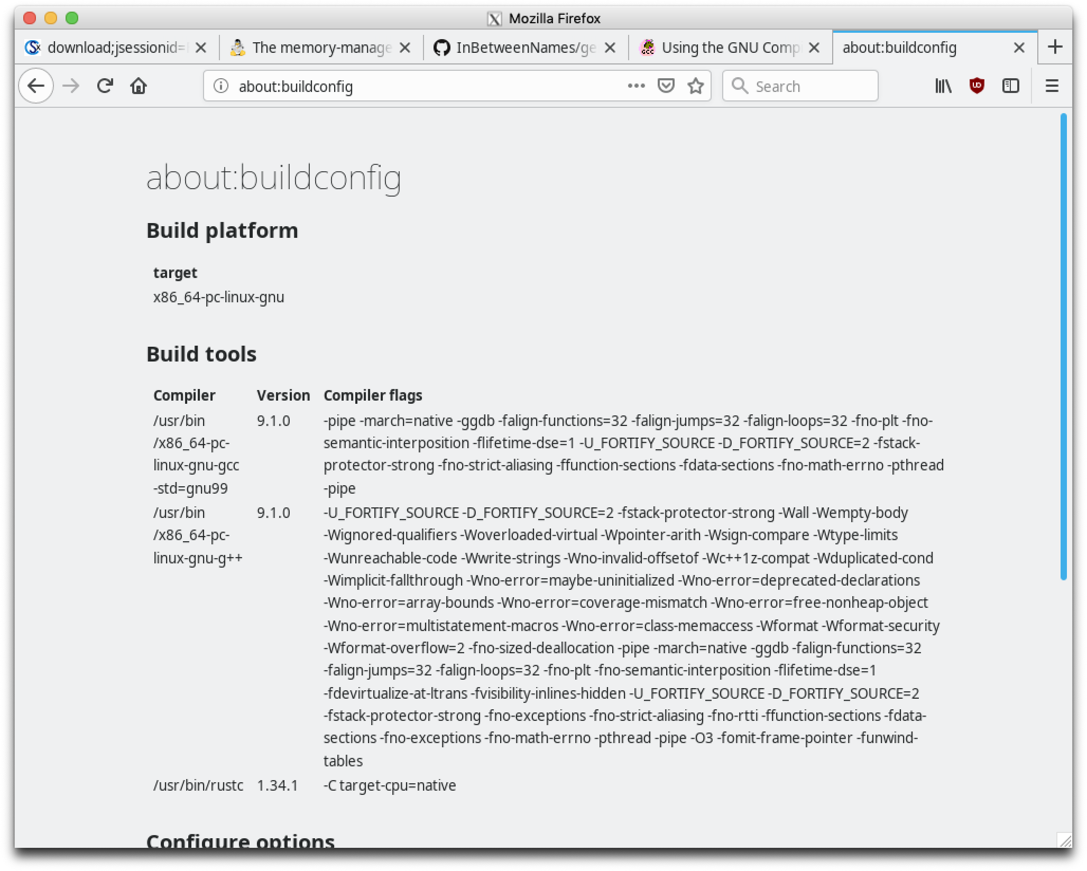Viewport: 1087px width, 871px height.
Task: Open the Firefox home page
Action: pos(139,86)
